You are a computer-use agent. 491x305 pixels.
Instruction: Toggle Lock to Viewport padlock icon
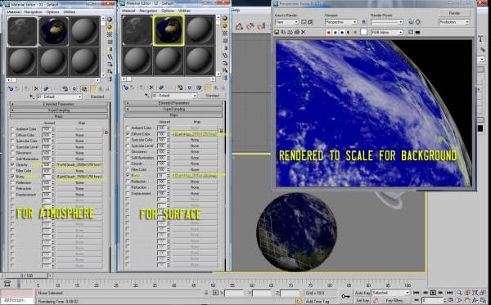[363, 22]
